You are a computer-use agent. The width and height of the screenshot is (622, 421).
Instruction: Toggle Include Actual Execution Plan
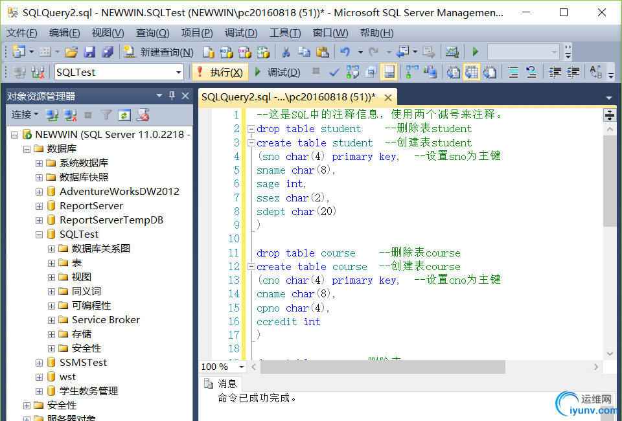(412, 72)
